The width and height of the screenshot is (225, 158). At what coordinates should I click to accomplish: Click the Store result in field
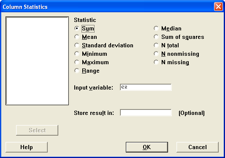[x=146, y=113]
